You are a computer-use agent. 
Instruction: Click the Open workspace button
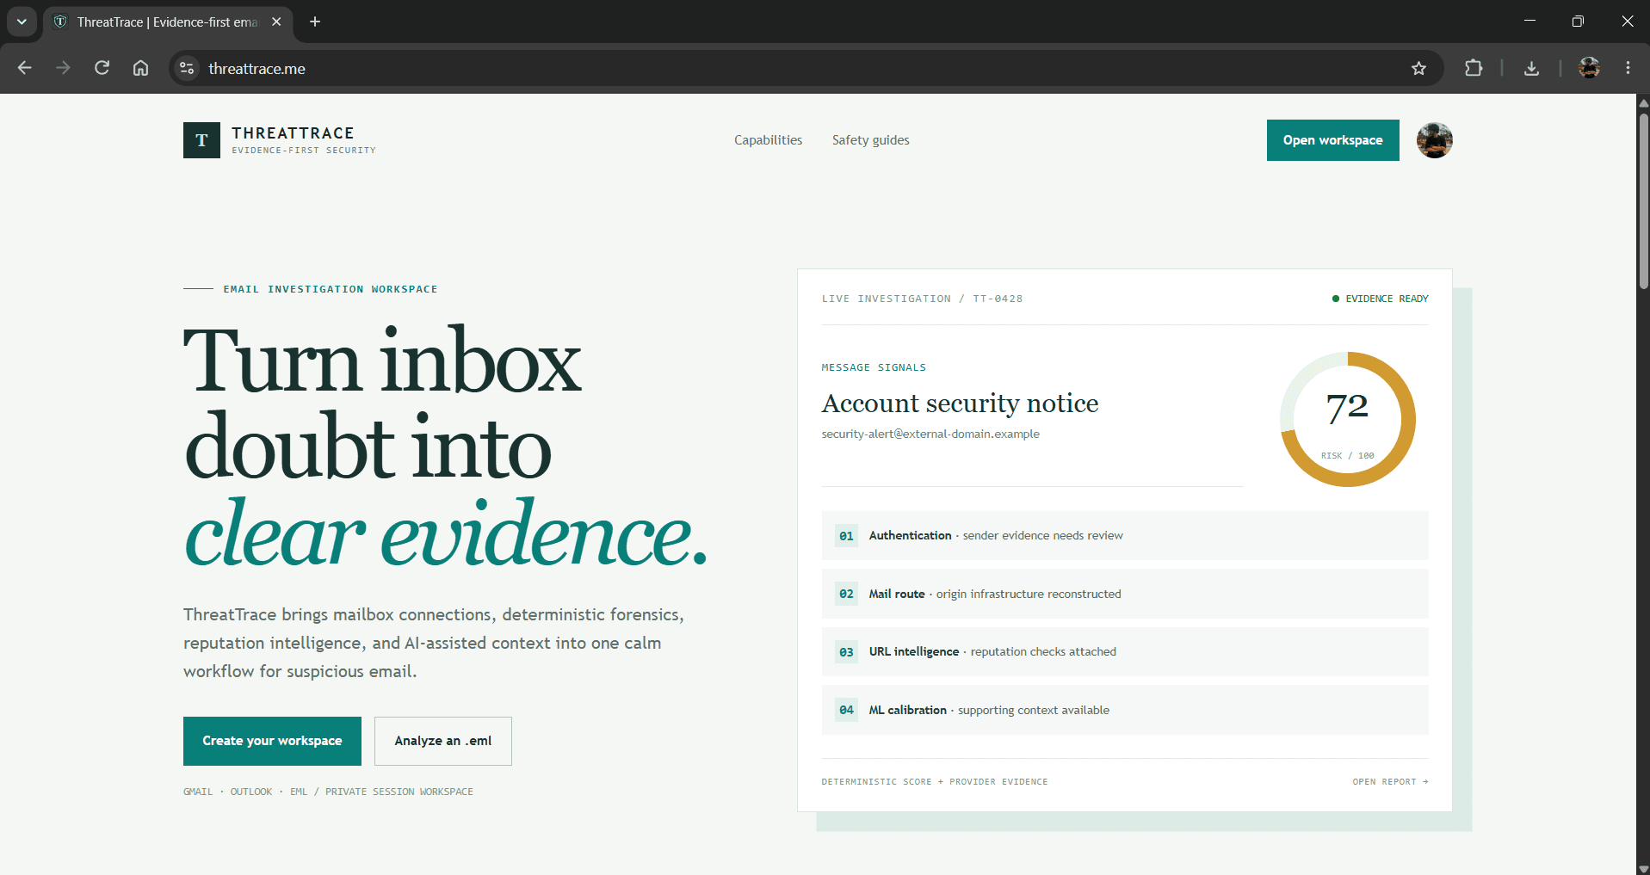(x=1332, y=140)
